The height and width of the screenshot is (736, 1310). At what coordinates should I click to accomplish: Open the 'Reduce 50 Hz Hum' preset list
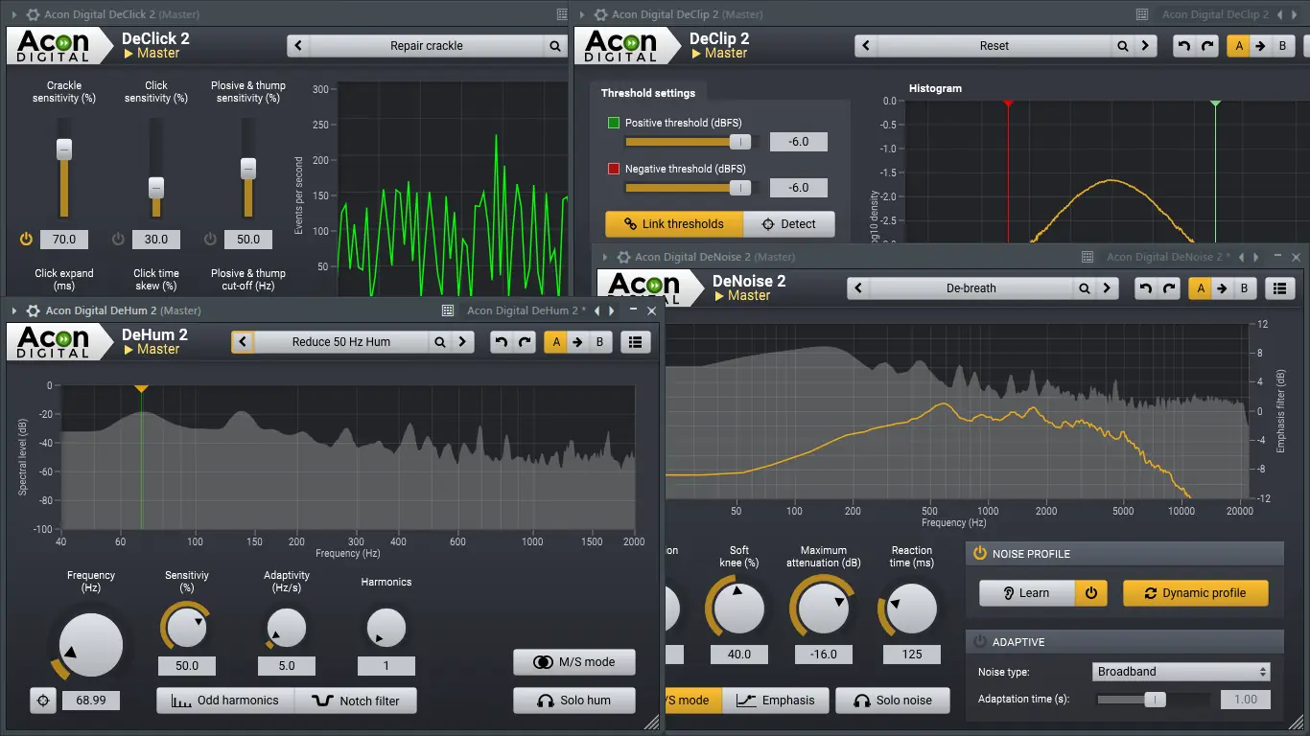click(x=341, y=342)
